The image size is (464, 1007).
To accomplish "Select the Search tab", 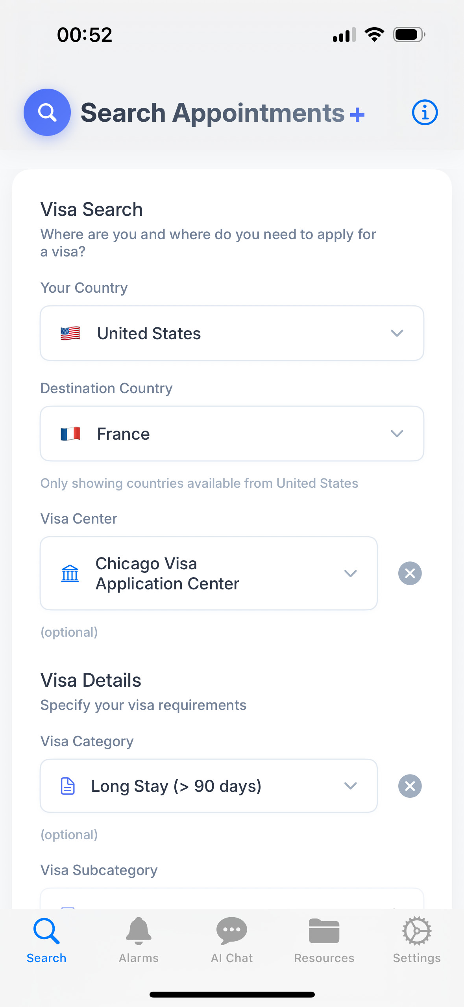I will [x=46, y=940].
